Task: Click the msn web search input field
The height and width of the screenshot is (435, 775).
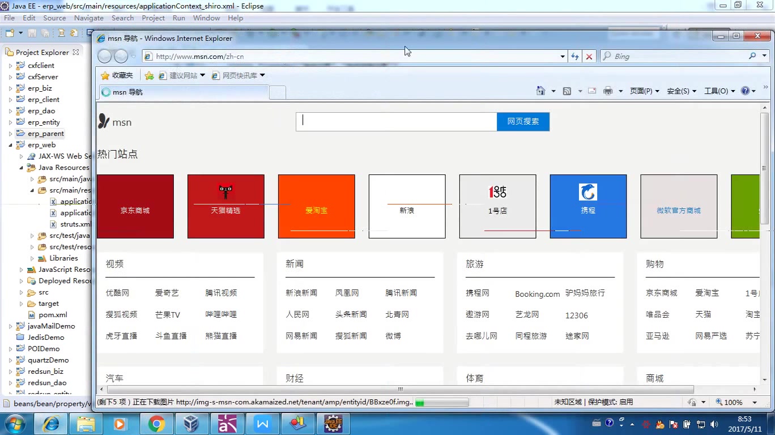Action: 397,121
